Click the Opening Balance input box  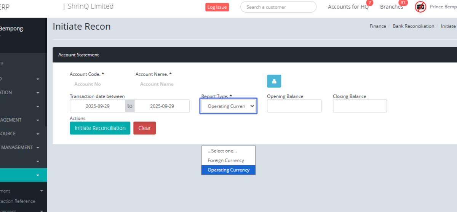(x=294, y=106)
